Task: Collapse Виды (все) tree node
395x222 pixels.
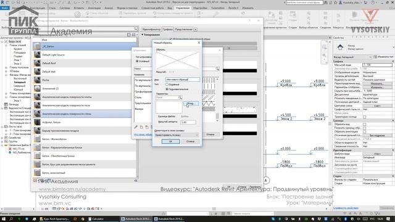Action: coord(2,41)
